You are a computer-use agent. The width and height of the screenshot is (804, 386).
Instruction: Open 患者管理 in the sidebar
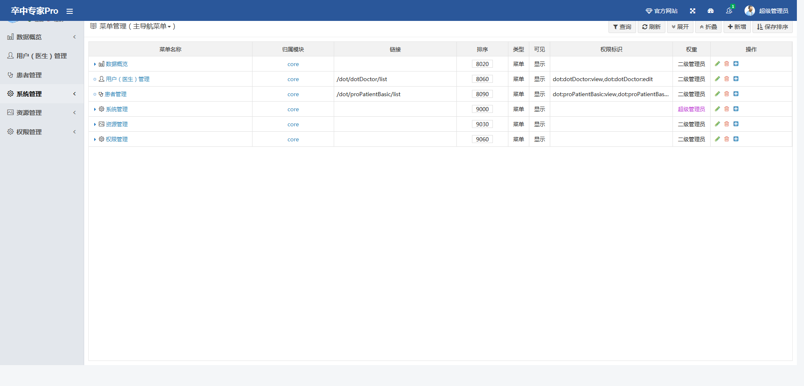29,75
